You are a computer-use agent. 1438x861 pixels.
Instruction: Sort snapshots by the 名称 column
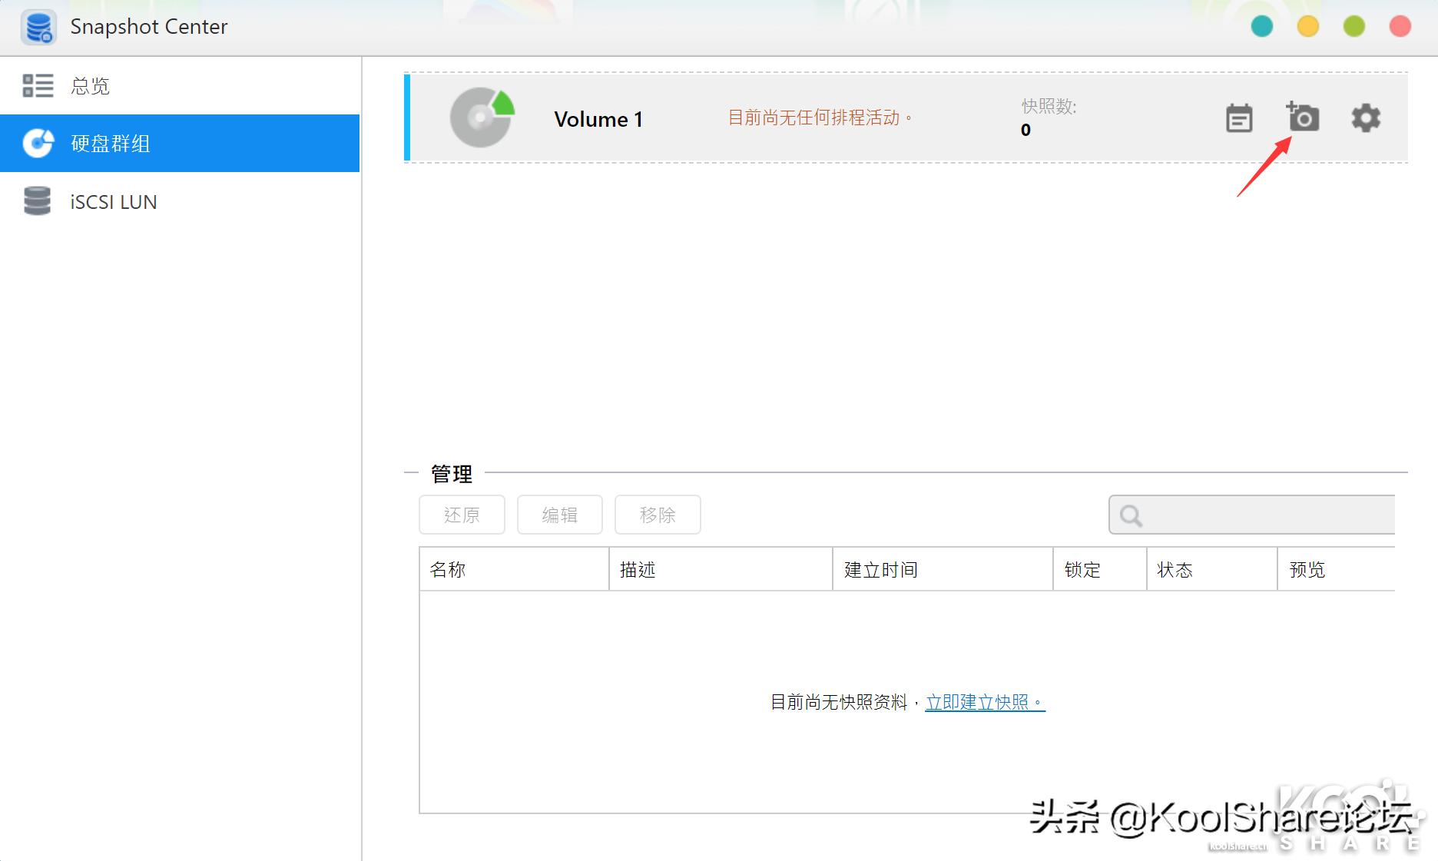click(x=448, y=569)
